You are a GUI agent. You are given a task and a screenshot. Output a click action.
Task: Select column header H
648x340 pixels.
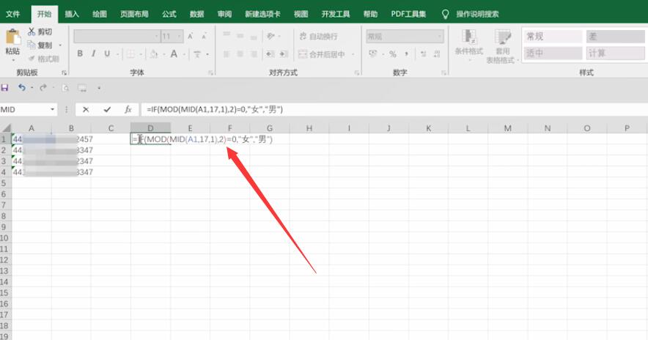(x=309, y=128)
